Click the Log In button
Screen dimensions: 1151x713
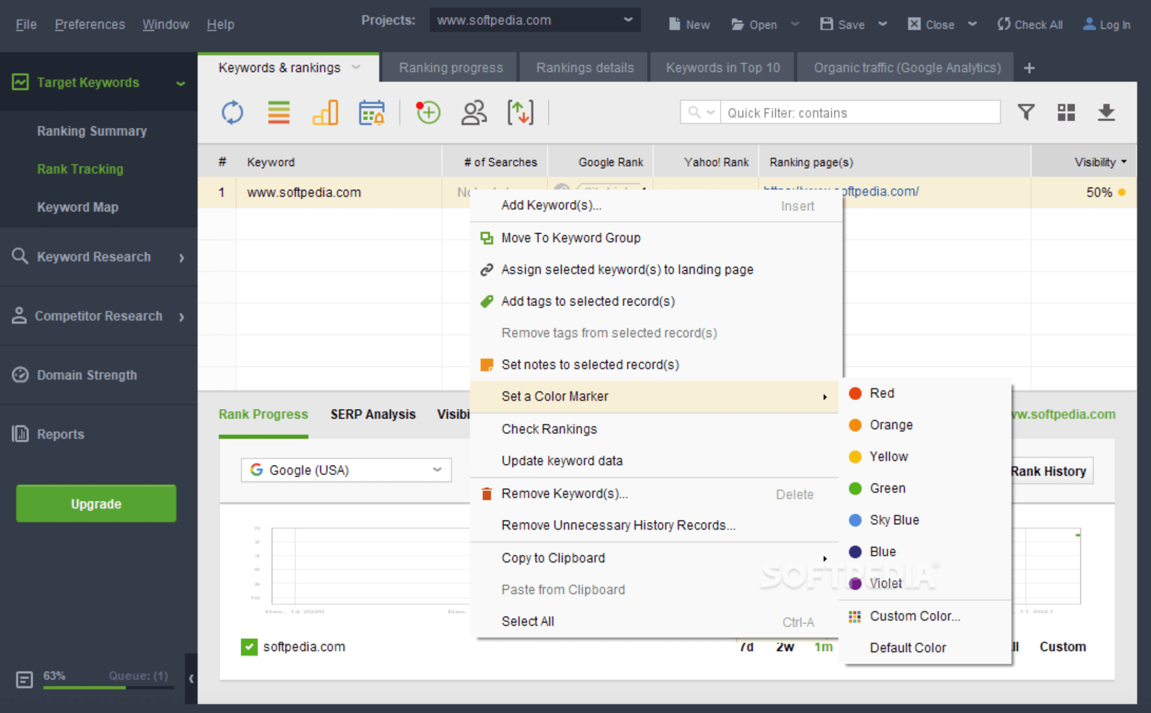coord(1107,24)
